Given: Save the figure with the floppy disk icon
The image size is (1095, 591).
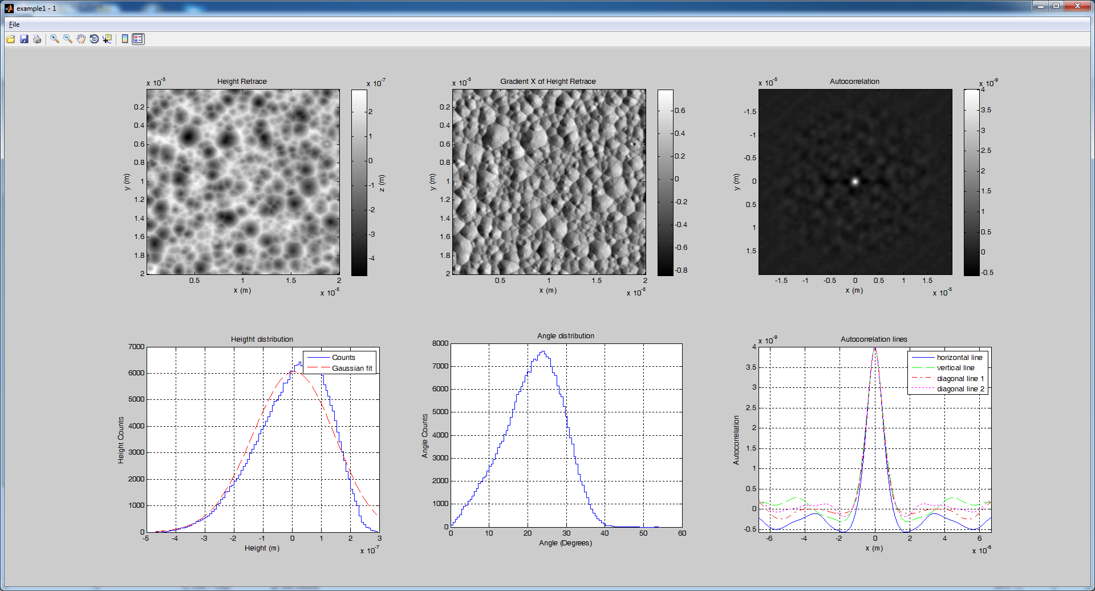Looking at the screenshot, I should coord(24,39).
